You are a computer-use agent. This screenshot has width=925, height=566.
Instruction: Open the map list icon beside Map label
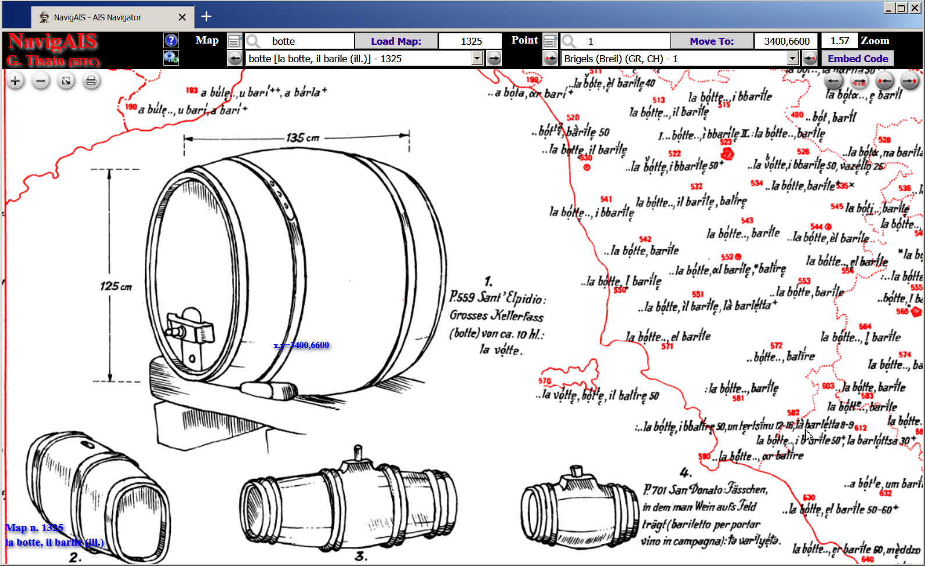[x=234, y=41]
